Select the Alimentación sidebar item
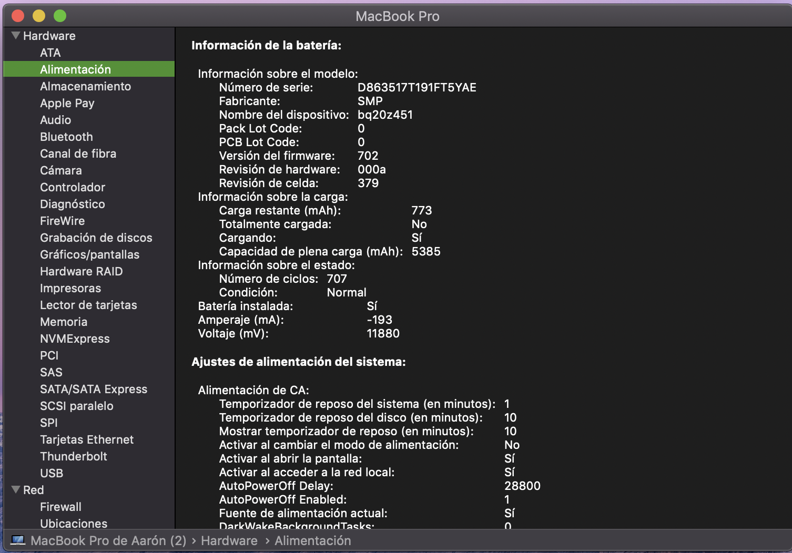Screen dimensions: 792x553 (89, 69)
